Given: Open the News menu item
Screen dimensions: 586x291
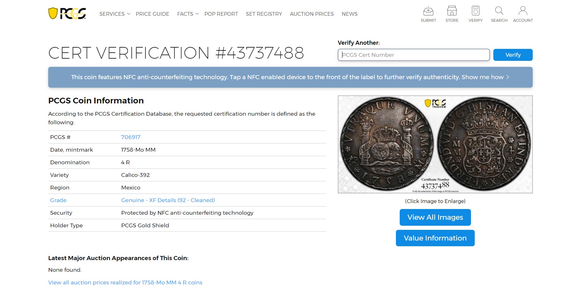Looking at the screenshot, I should click(350, 14).
